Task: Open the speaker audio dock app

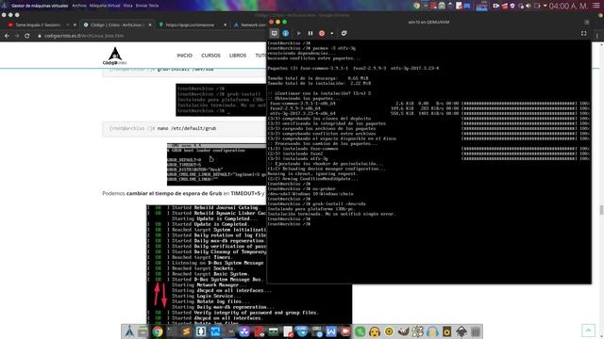Action: click(x=446, y=331)
